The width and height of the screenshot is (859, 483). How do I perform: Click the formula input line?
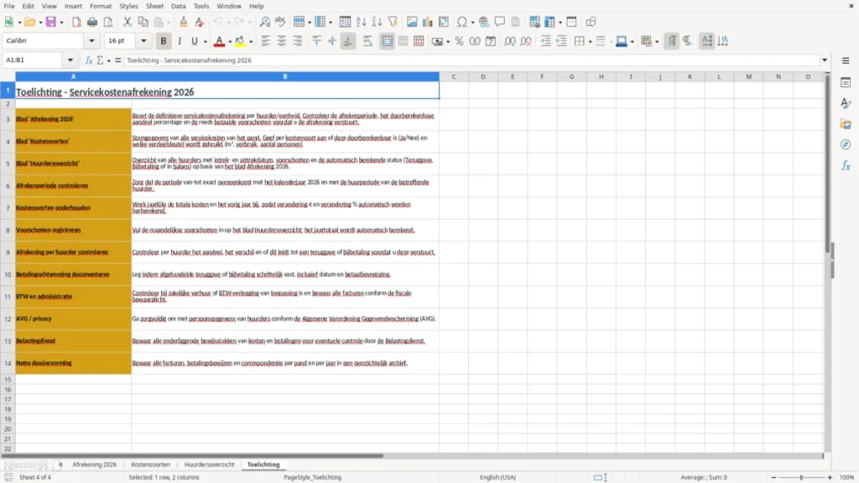(x=471, y=60)
